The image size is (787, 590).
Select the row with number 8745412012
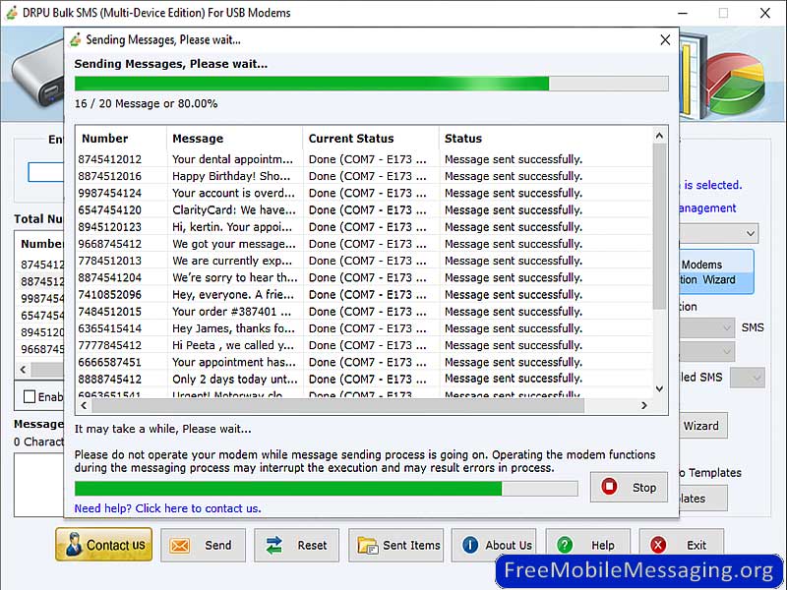110,159
